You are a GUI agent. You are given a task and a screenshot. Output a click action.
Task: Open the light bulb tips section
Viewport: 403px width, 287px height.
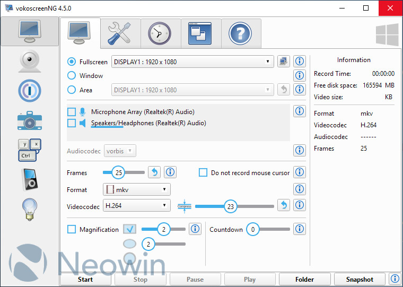point(30,210)
